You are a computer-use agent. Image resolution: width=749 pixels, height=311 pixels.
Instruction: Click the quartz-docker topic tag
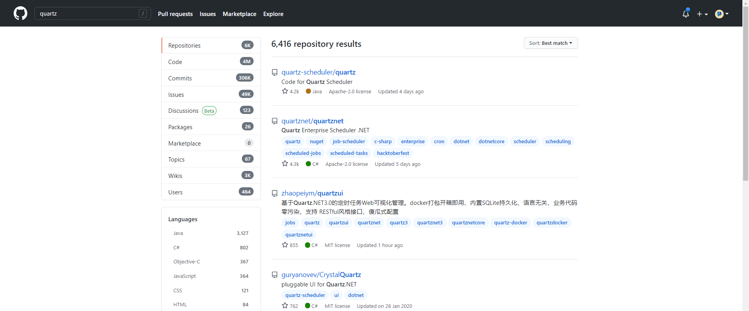pyautogui.click(x=510, y=223)
